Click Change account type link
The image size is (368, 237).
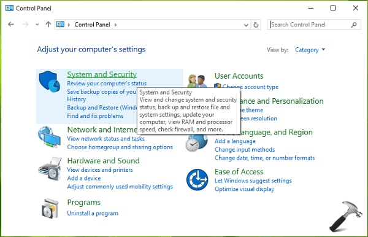click(250, 87)
